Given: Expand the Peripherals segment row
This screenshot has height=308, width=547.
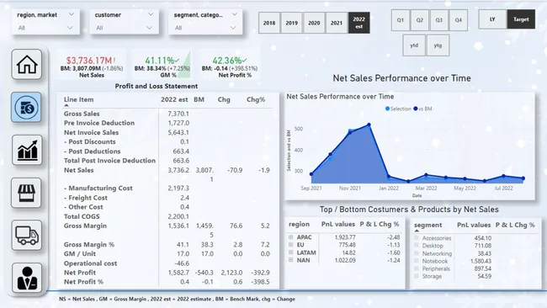Looking at the screenshot, I should coord(417,268).
